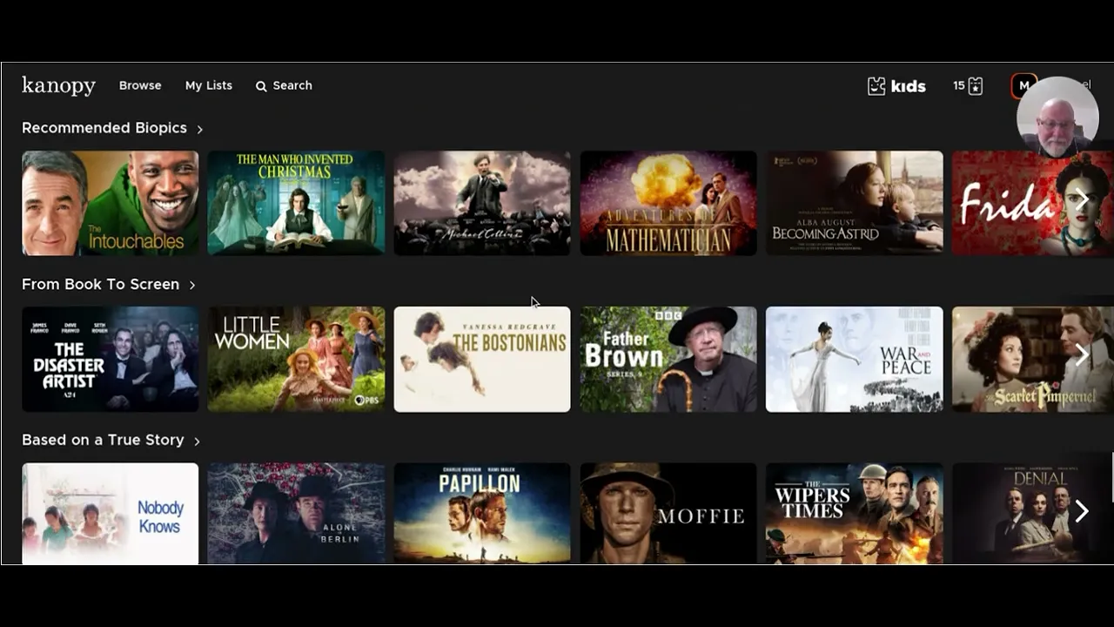Switch to Kanopy Kids mode
1114x627 pixels.
(896, 86)
